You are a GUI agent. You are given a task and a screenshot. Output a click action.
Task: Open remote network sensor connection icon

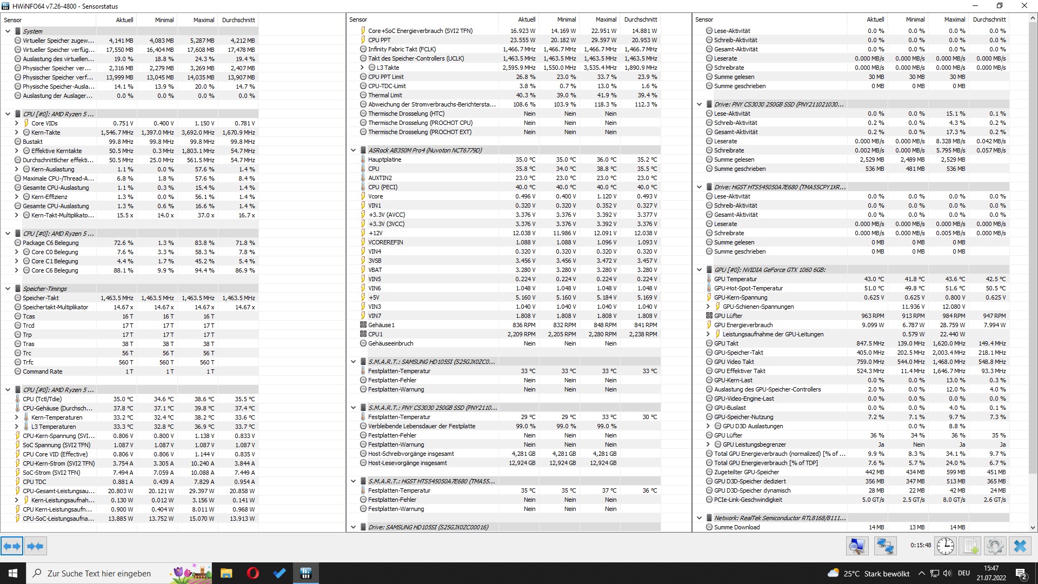(x=885, y=546)
